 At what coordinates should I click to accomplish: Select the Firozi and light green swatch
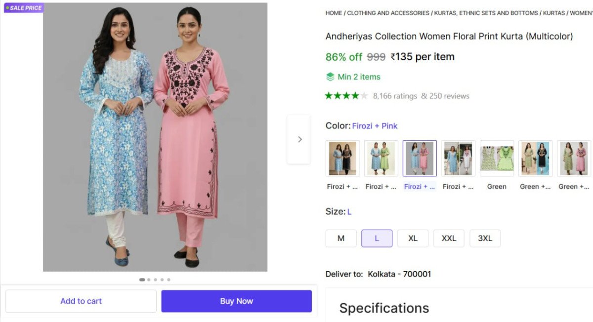pyautogui.click(x=381, y=159)
